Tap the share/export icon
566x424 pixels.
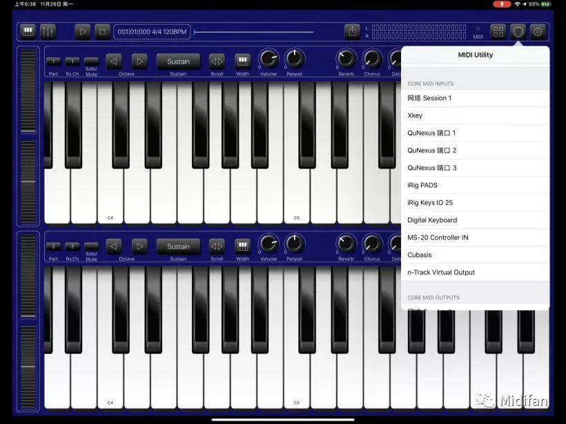click(352, 32)
